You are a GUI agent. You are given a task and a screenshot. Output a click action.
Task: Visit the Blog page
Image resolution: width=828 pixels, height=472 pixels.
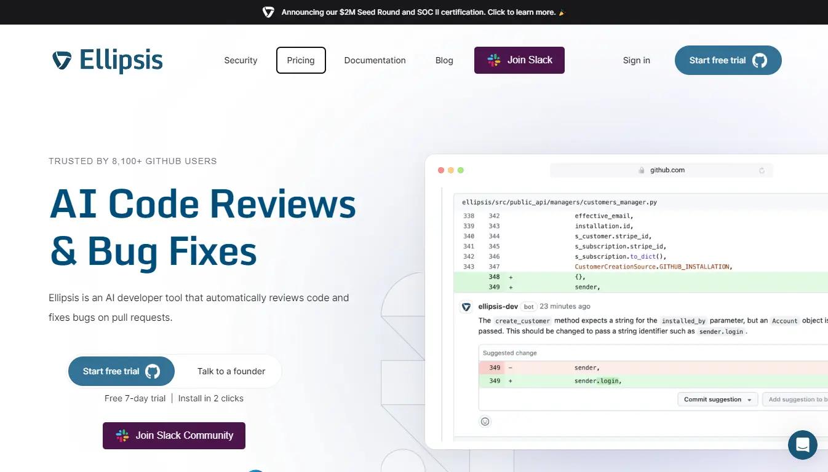pyautogui.click(x=444, y=60)
